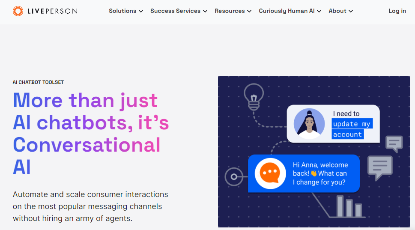The image size is (415, 230).
Task: Click the lightbulb icon in illustration
Action: click(x=254, y=97)
